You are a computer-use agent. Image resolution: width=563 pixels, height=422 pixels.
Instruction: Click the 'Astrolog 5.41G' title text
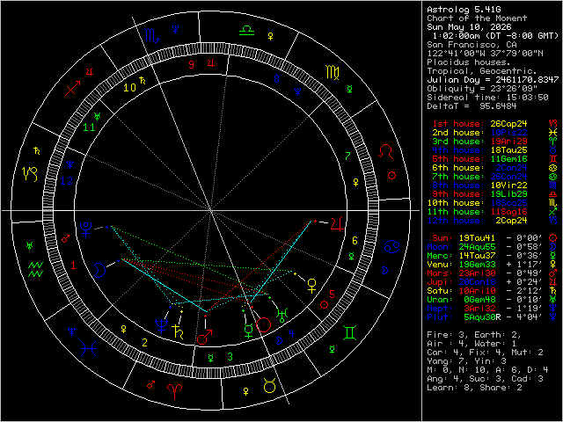(464, 10)
